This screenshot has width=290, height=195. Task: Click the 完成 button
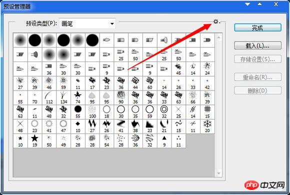coord(257,28)
